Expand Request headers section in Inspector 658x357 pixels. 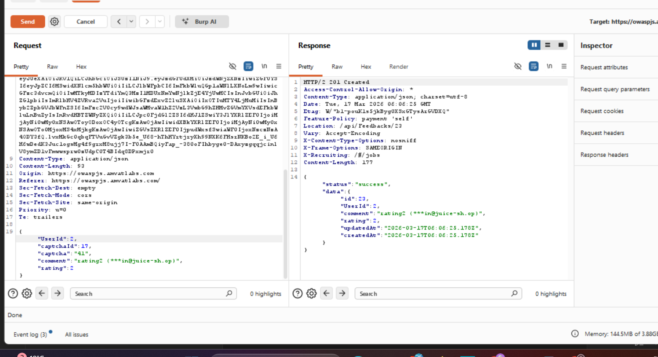[x=602, y=133]
